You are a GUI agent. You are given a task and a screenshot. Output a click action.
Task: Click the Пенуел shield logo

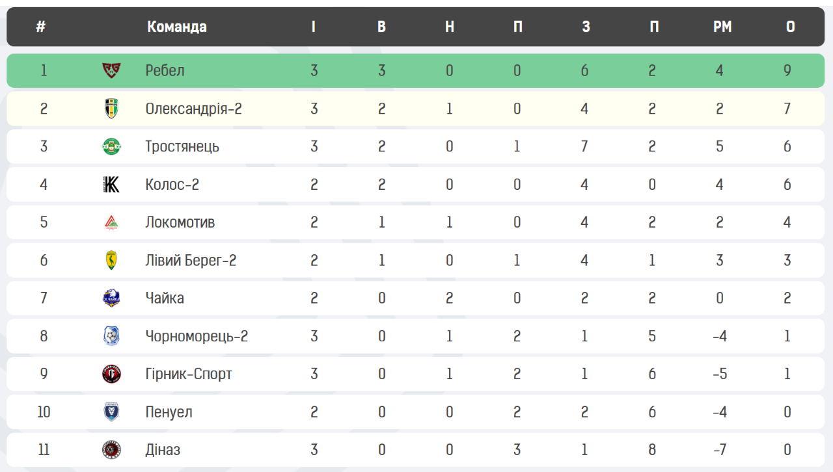111,412
